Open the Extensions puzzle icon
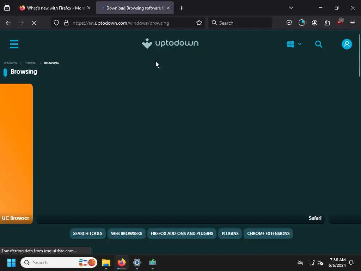Viewport: 361px width, 271px height. (x=327, y=23)
